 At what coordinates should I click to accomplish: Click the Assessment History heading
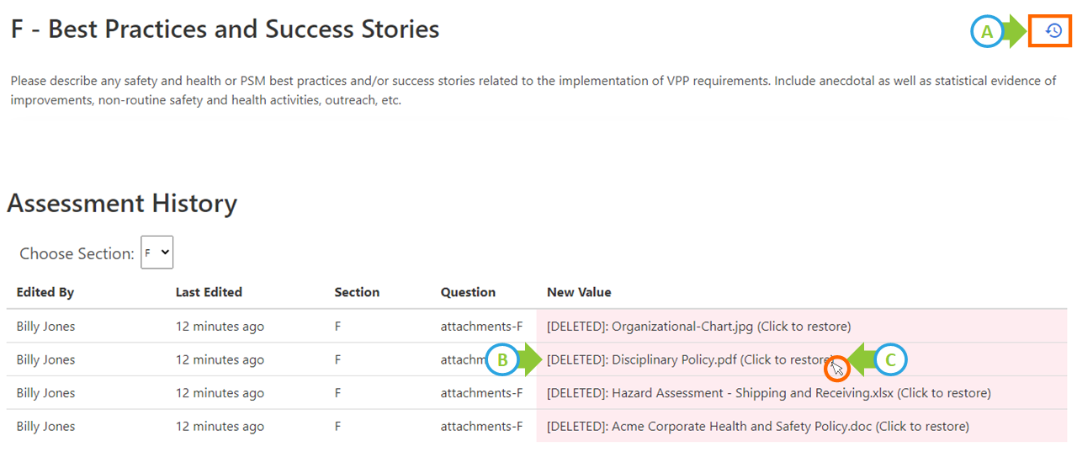[x=122, y=204]
